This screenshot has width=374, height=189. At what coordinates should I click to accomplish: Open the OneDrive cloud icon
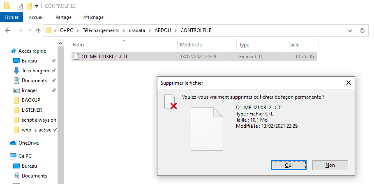click(13, 143)
